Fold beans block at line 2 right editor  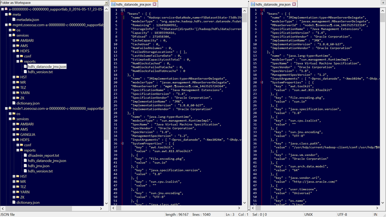tap(262, 14)
